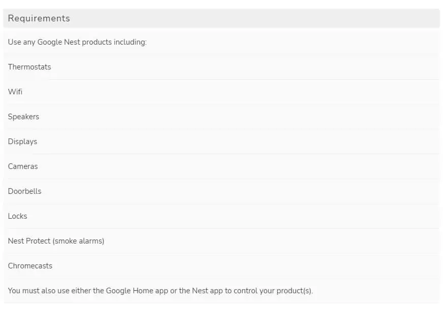Screen dimensions: 443x309
Task: Click the Cameras list item
Action: click(x=23, y=166)
